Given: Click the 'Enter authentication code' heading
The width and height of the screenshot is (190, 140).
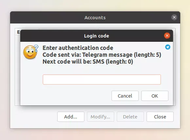Looking at the screenshot, I should pos(78,48).
